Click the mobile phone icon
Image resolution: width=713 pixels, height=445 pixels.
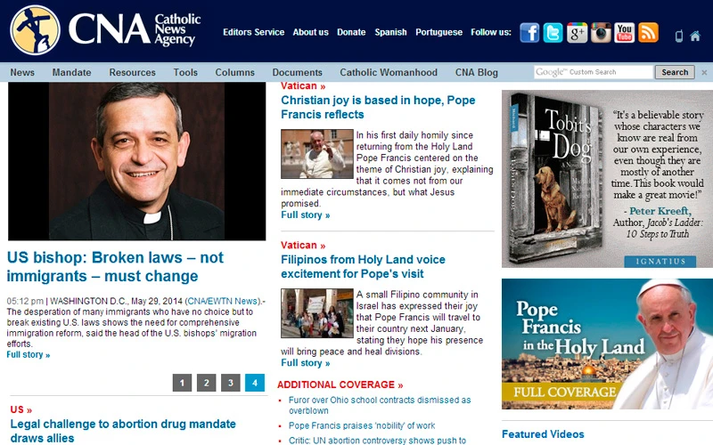point(679,36)
